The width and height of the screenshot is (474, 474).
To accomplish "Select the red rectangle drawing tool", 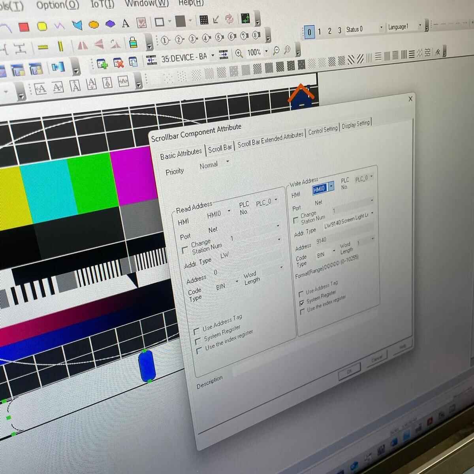I will pos(24,27).
